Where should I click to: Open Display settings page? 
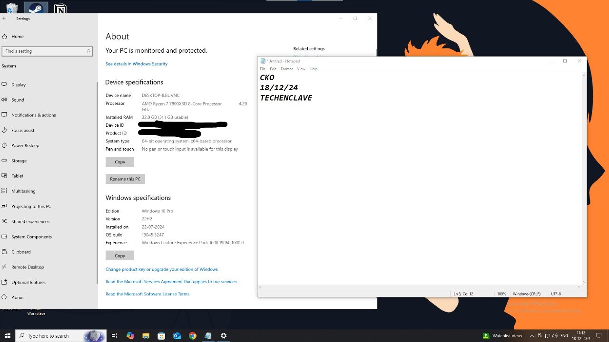point(19,85)
